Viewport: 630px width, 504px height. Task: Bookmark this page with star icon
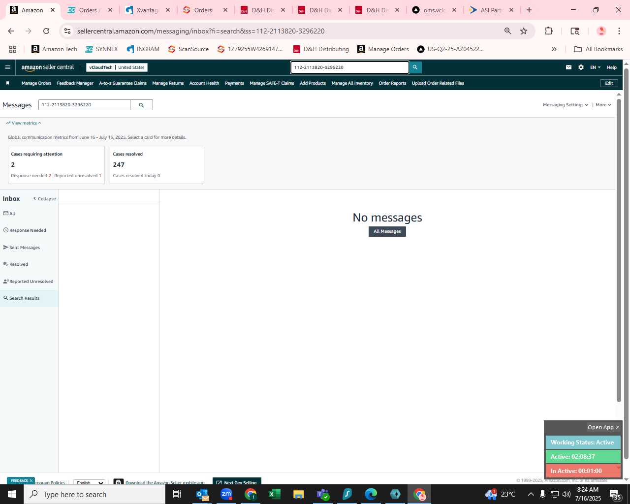524,31
